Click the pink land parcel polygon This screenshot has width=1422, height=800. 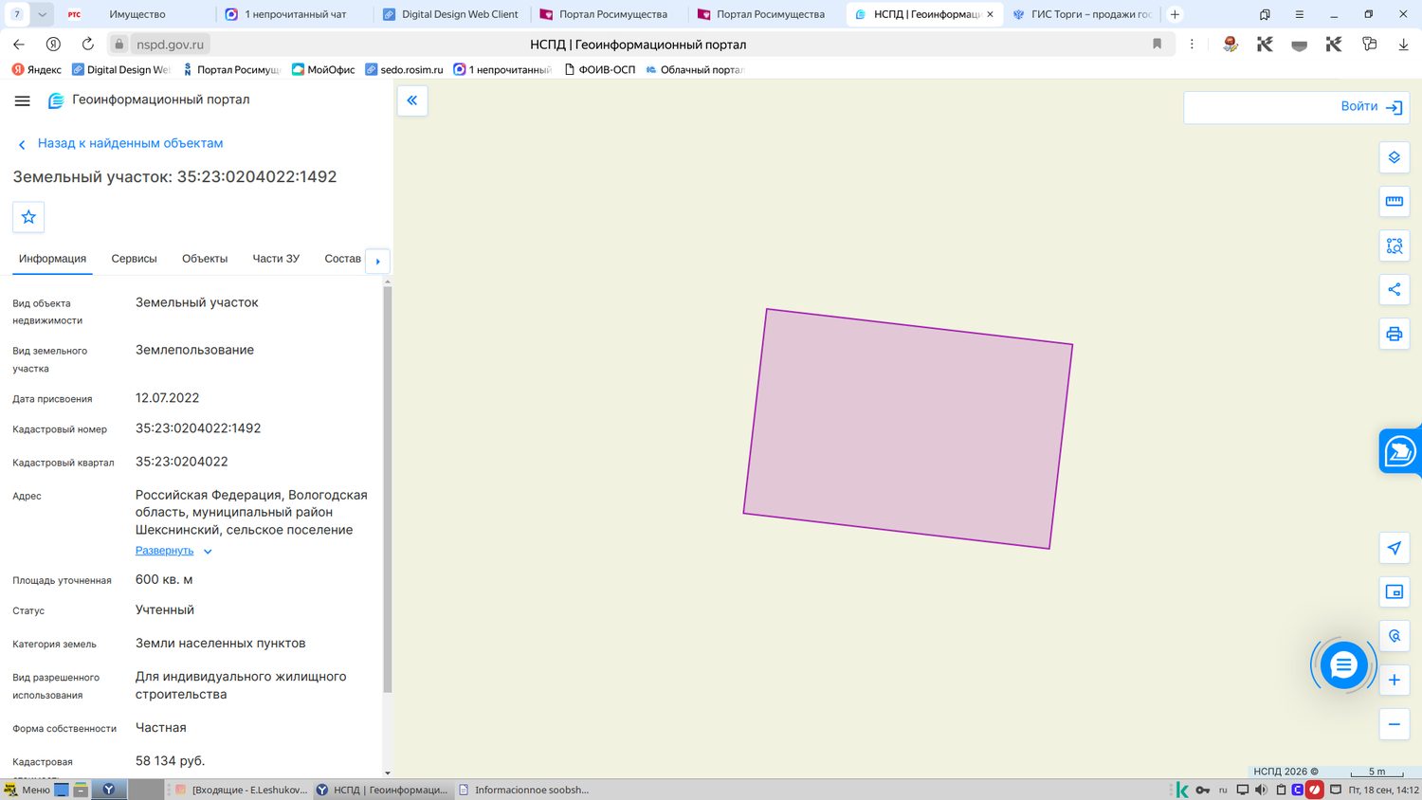[x=908, y=428]
